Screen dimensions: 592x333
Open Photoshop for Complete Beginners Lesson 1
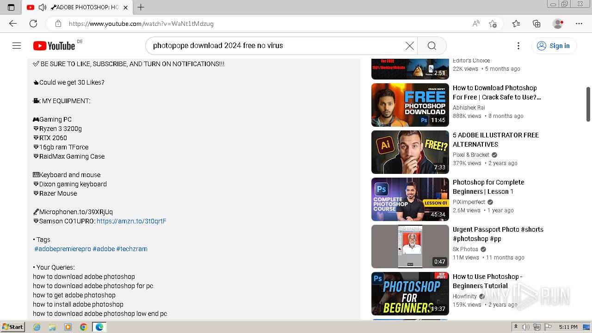tap(488, 187)
